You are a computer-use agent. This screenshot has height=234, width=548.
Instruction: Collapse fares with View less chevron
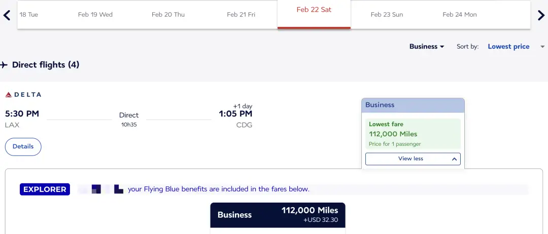pos(454,159)
